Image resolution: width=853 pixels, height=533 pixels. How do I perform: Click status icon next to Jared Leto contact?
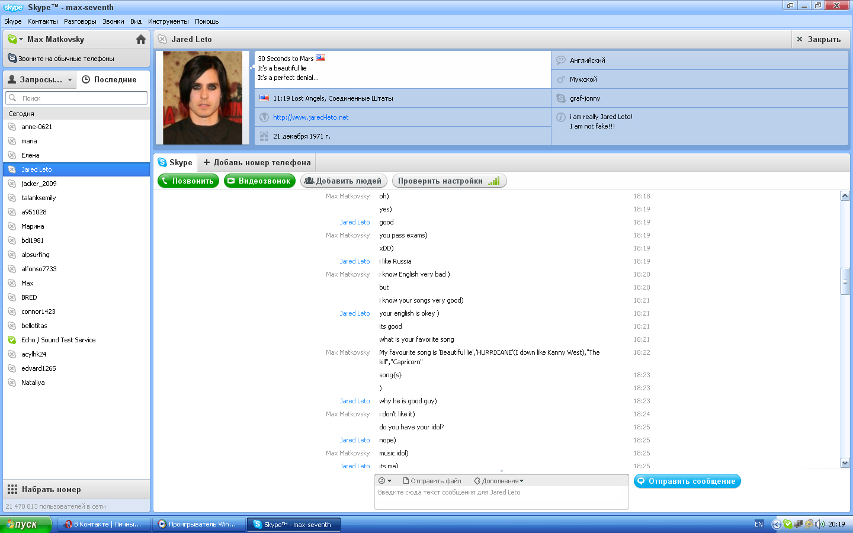[12, 169]
